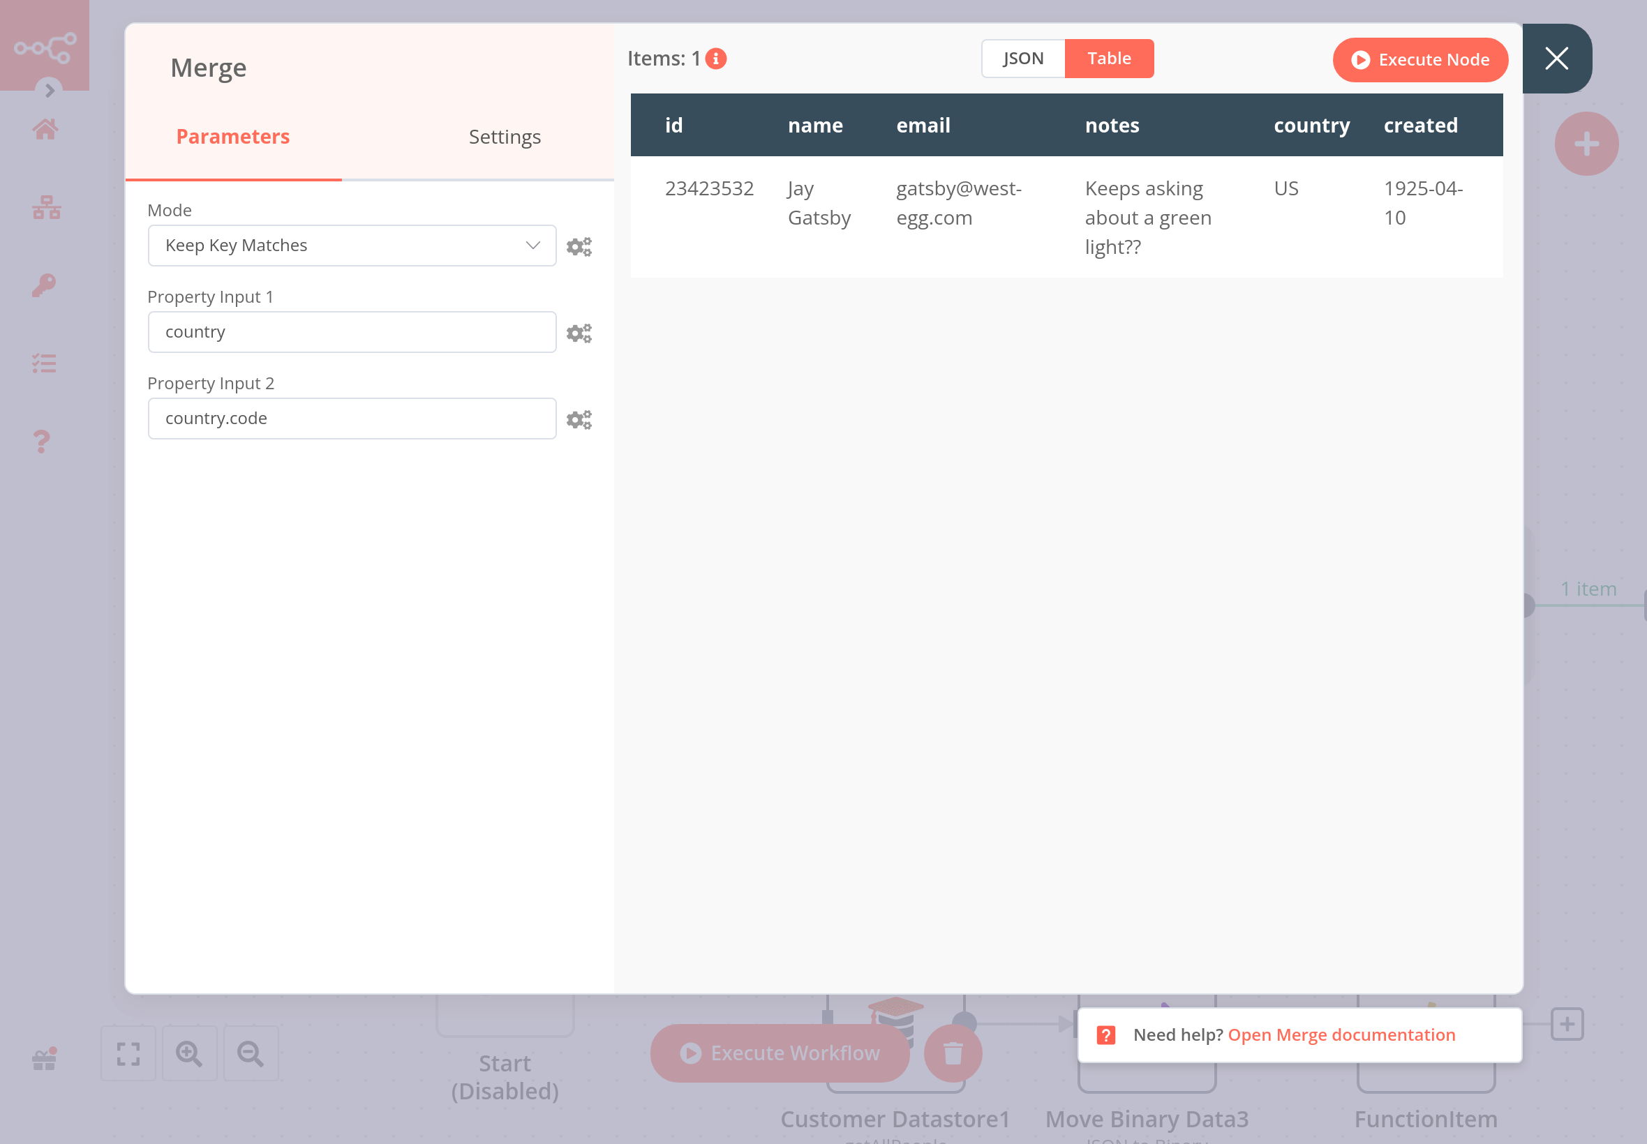Open Merge documentation link
Viewport: 1647px width, 1144px height.
pyautogui.click(x=1341, y=1034)
